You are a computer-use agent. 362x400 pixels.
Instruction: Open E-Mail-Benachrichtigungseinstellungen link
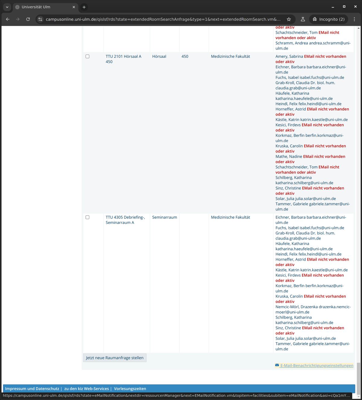[317, 365]
